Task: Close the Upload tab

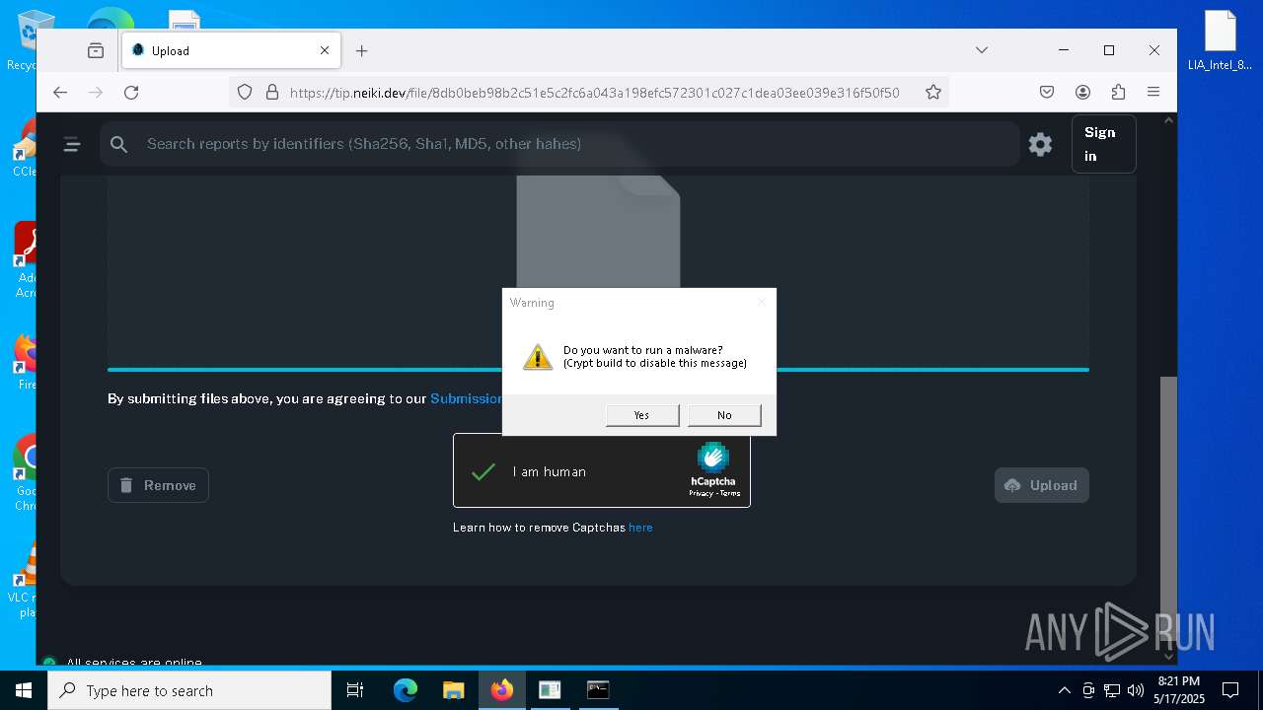Action: coord(325,50)
